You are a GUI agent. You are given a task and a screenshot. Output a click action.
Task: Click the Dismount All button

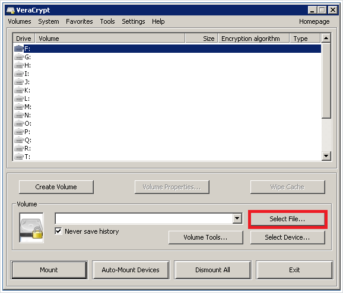point(212,270)
